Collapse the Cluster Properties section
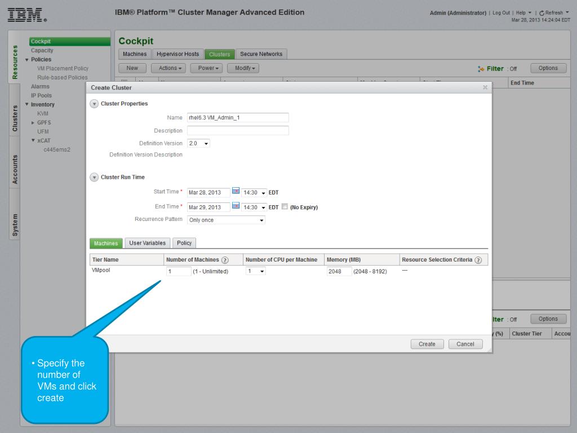This screenshot has width=577, height=433. coord(94,104)
